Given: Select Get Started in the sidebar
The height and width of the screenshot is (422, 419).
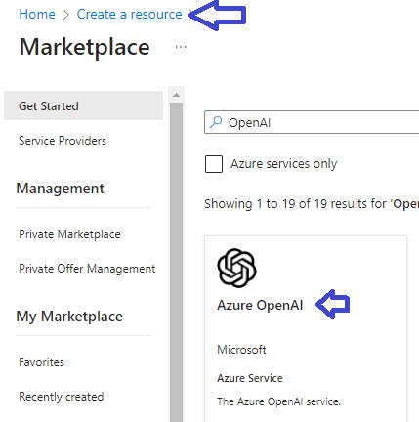Looking at the screenshot, I should pyautogui.click(x=83, y=105).
